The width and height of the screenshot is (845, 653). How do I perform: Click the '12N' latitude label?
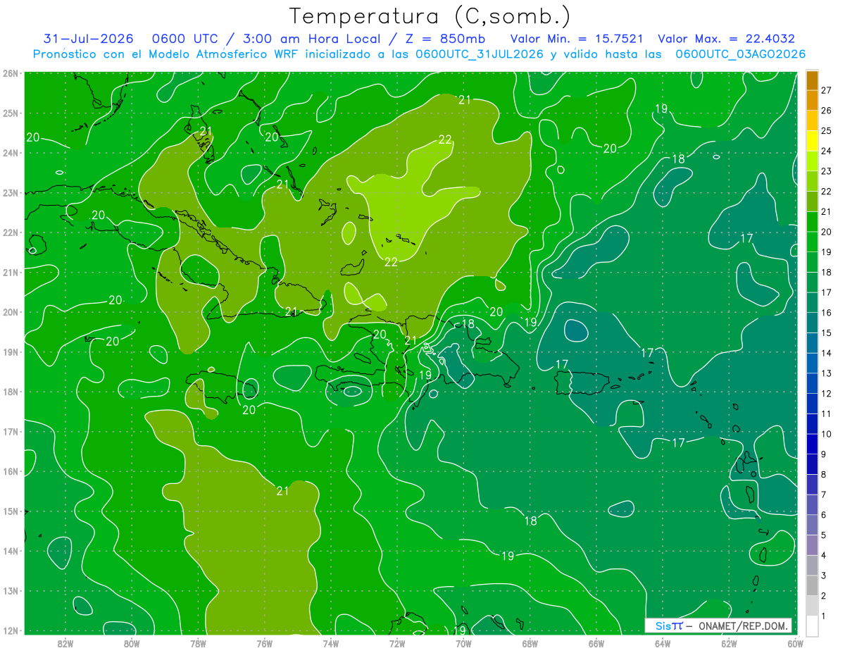(x=11, y=630)
